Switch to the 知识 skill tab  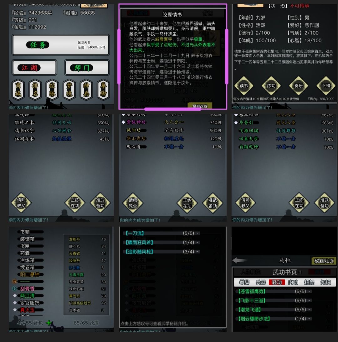point(325,282)
